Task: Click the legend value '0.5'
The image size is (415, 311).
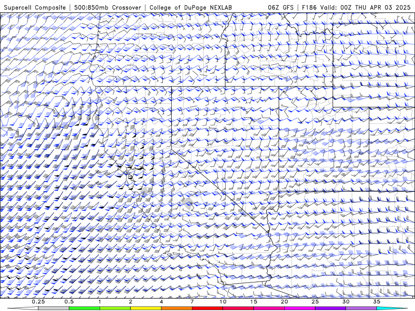Action: pos(69,302)
